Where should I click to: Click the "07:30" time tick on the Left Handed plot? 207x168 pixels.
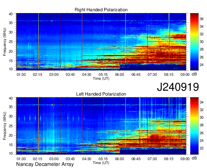click(x=152, y=159)
